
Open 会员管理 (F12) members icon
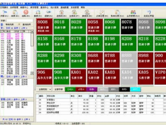(133, 13)
